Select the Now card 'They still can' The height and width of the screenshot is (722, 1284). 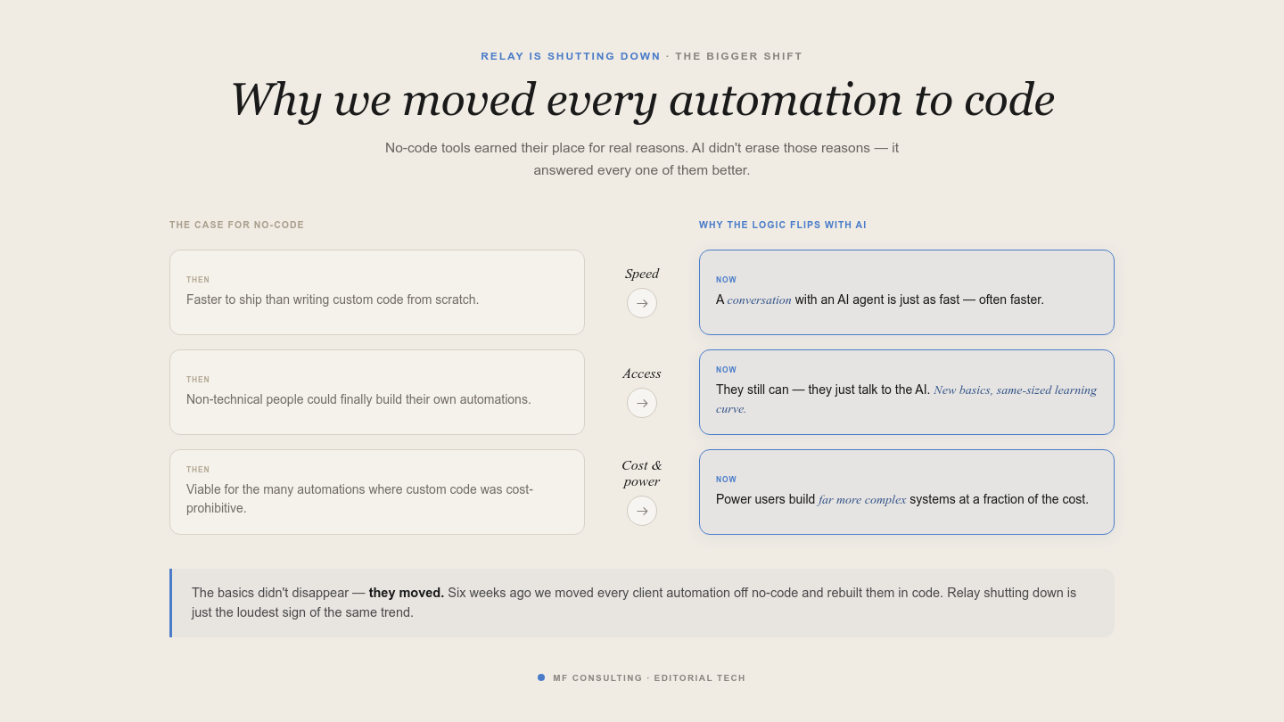pos(907,392)
